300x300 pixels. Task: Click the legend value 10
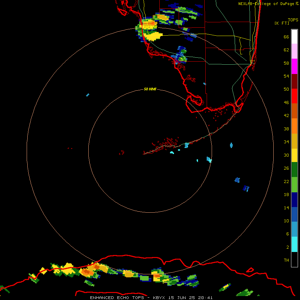(x=286, y=221)
